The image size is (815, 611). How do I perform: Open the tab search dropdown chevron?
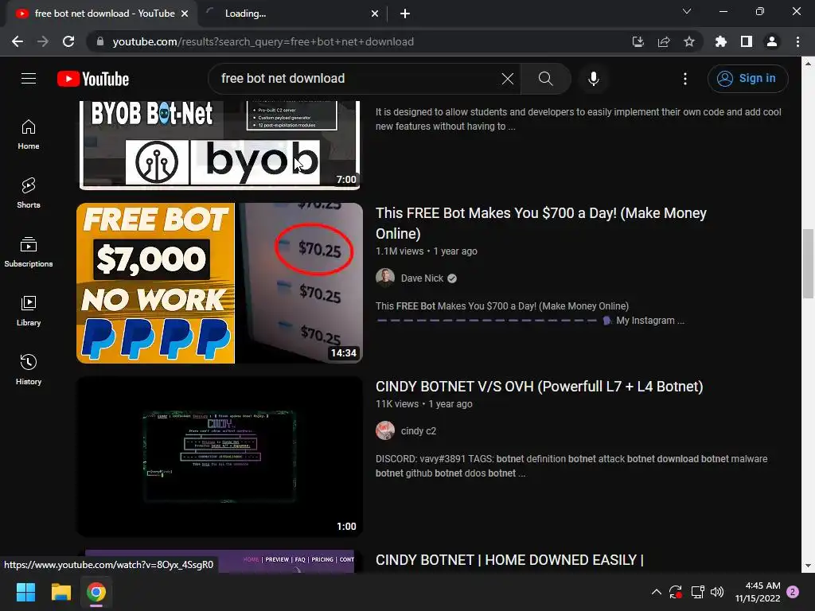[x=687, y=11]
